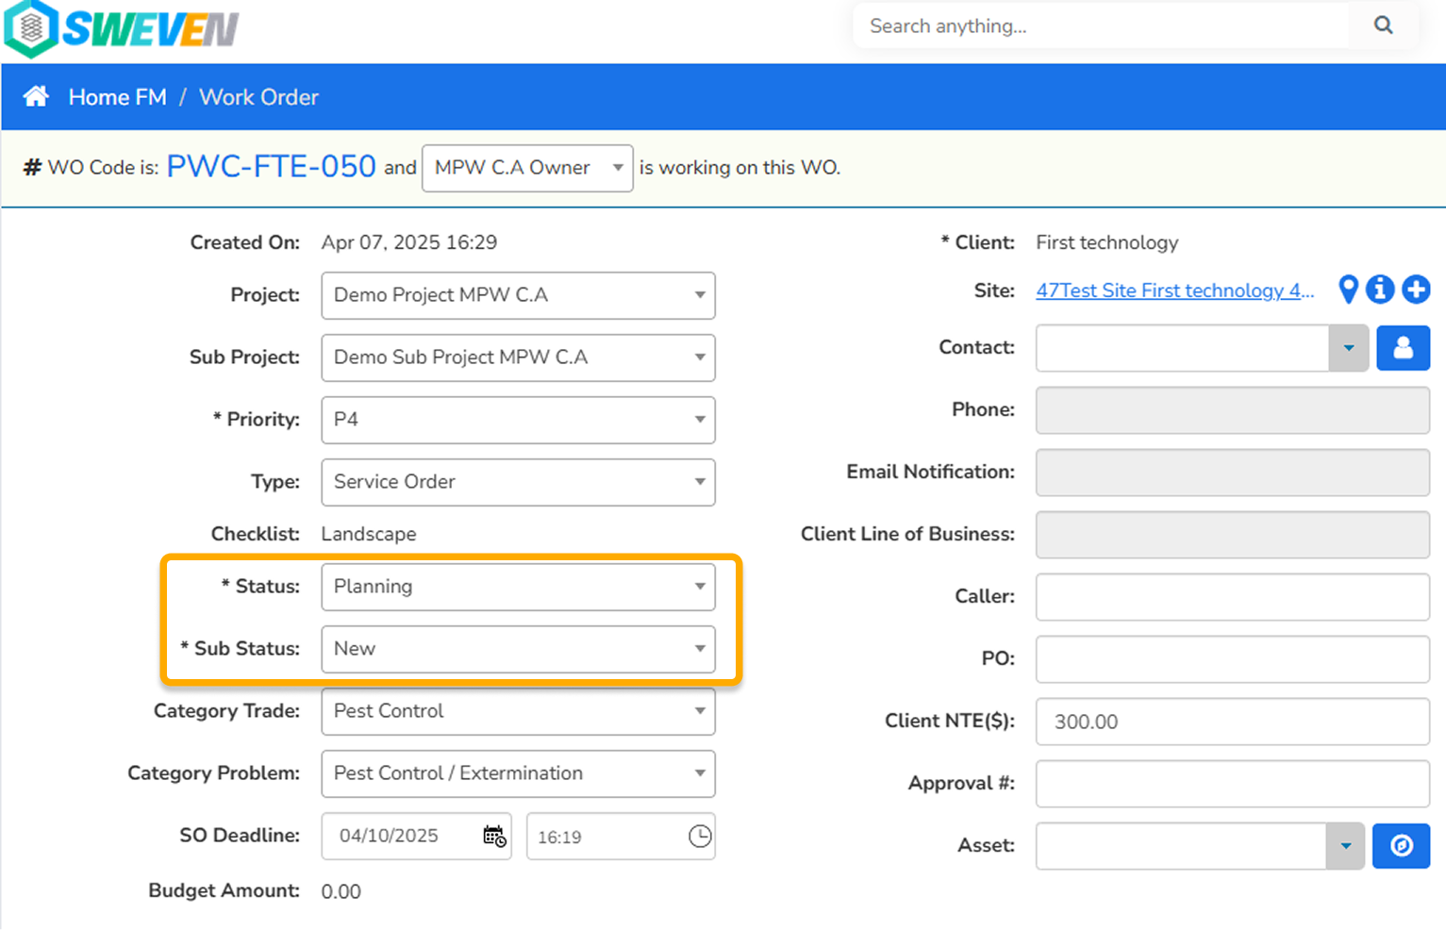Screen dimensions: 1446x930
Task: Click the search magnifier icon
Action: tap(1383, 25)
